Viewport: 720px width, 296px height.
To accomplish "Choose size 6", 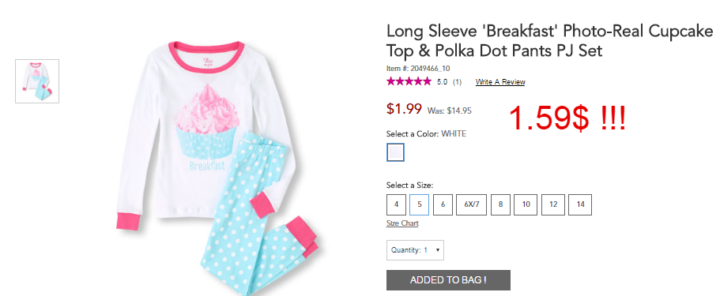I will point(443,204).
